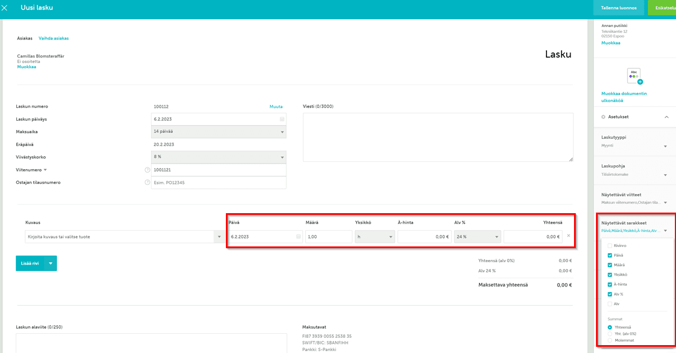
Task: Uncheck the Yksikkö column checkbox
Action: (610, 275)
